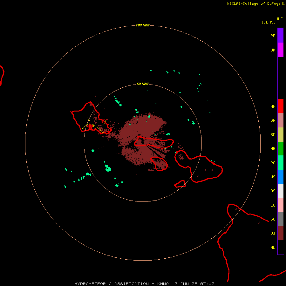The width and height of the screenshot is (286, 286).
Task: Click the "KHMO" station identifier
Action: click(x=163, y=284)
